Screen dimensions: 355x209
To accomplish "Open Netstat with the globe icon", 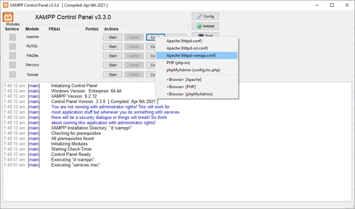I will pyautogui.click(x=205, y=26).
